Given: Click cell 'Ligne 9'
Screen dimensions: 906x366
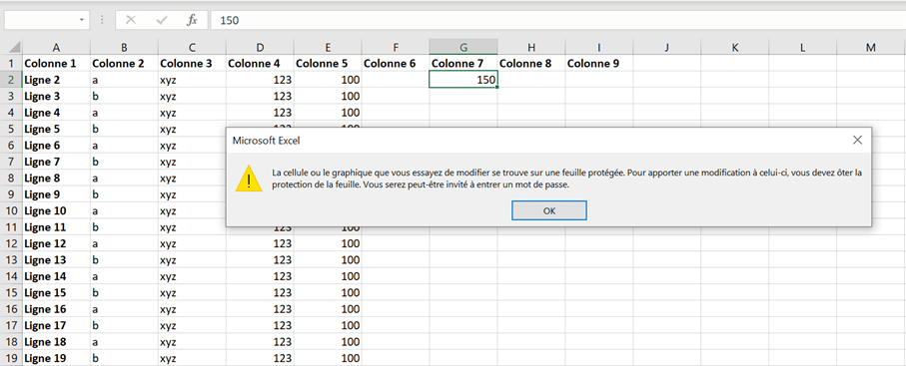Looking at the screenshot, I should coord(56,194).
